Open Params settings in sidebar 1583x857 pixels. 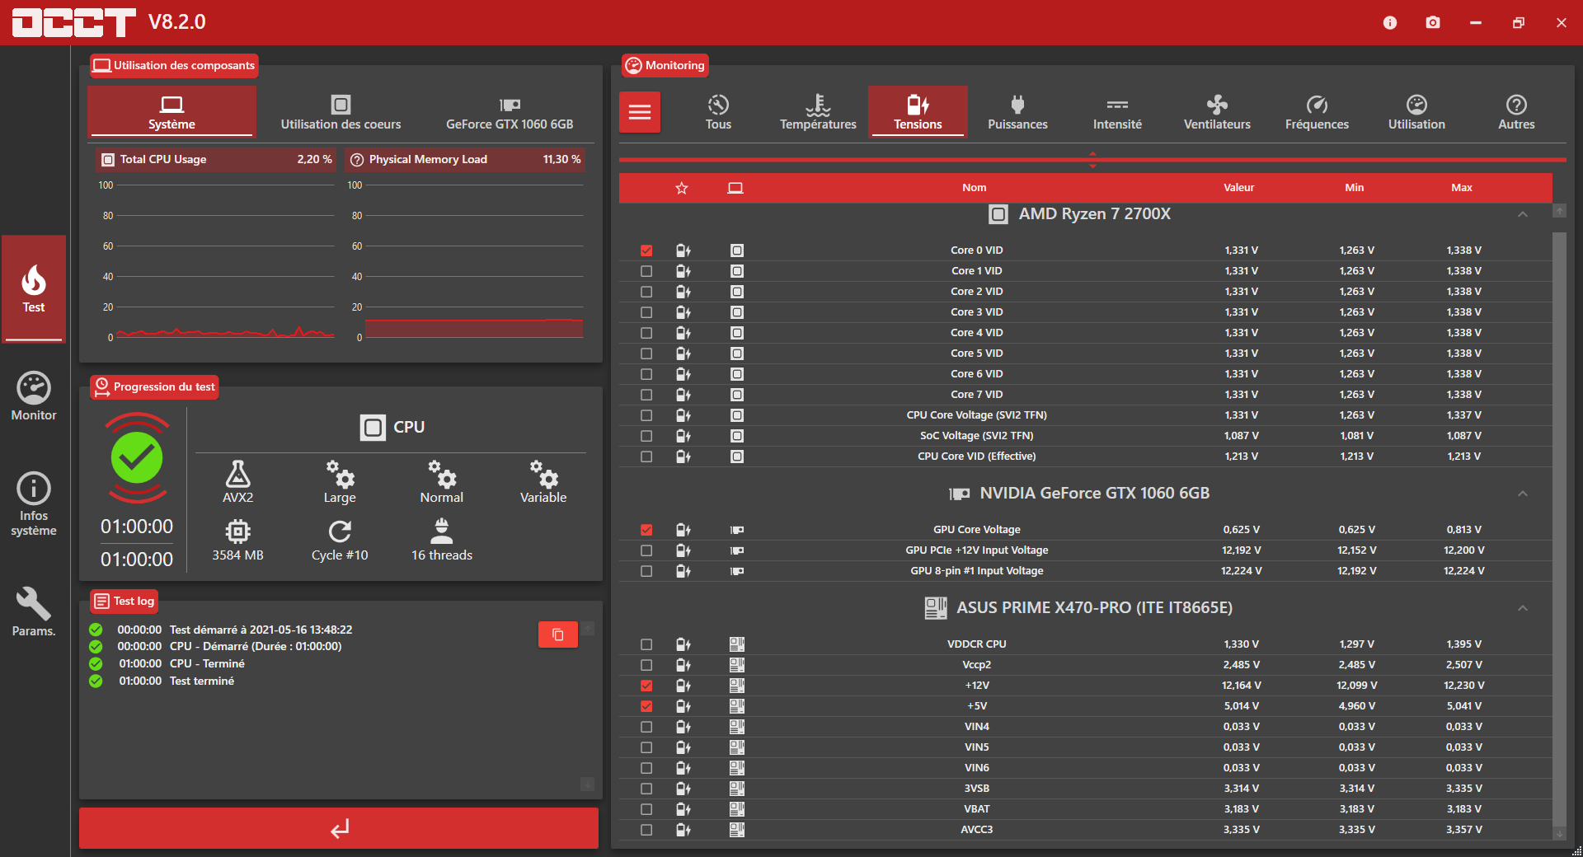click(34, 611)
